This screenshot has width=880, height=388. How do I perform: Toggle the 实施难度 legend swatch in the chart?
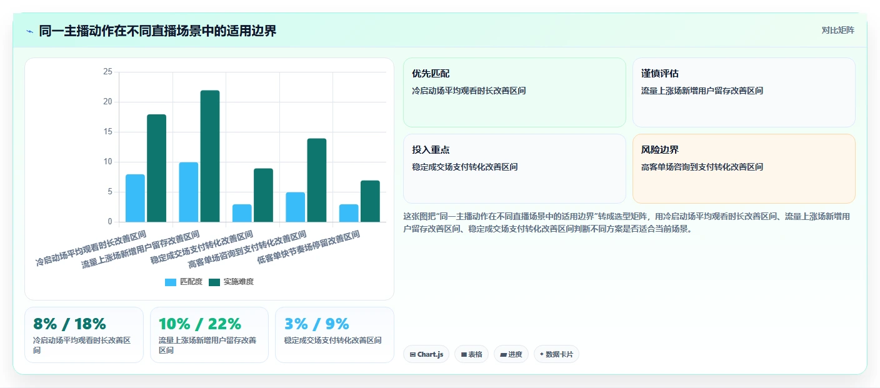[214, 282]
